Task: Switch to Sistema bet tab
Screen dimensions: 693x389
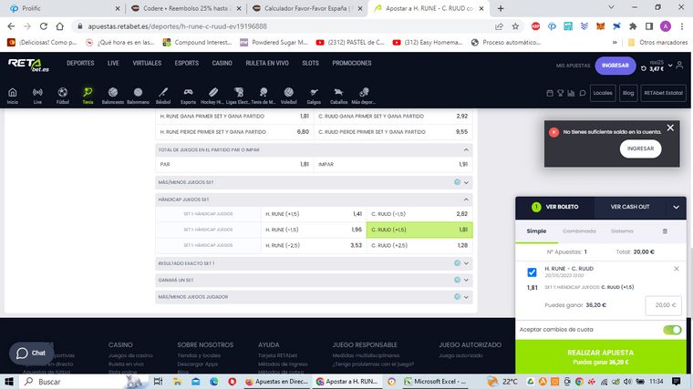Action: (622, 231)
